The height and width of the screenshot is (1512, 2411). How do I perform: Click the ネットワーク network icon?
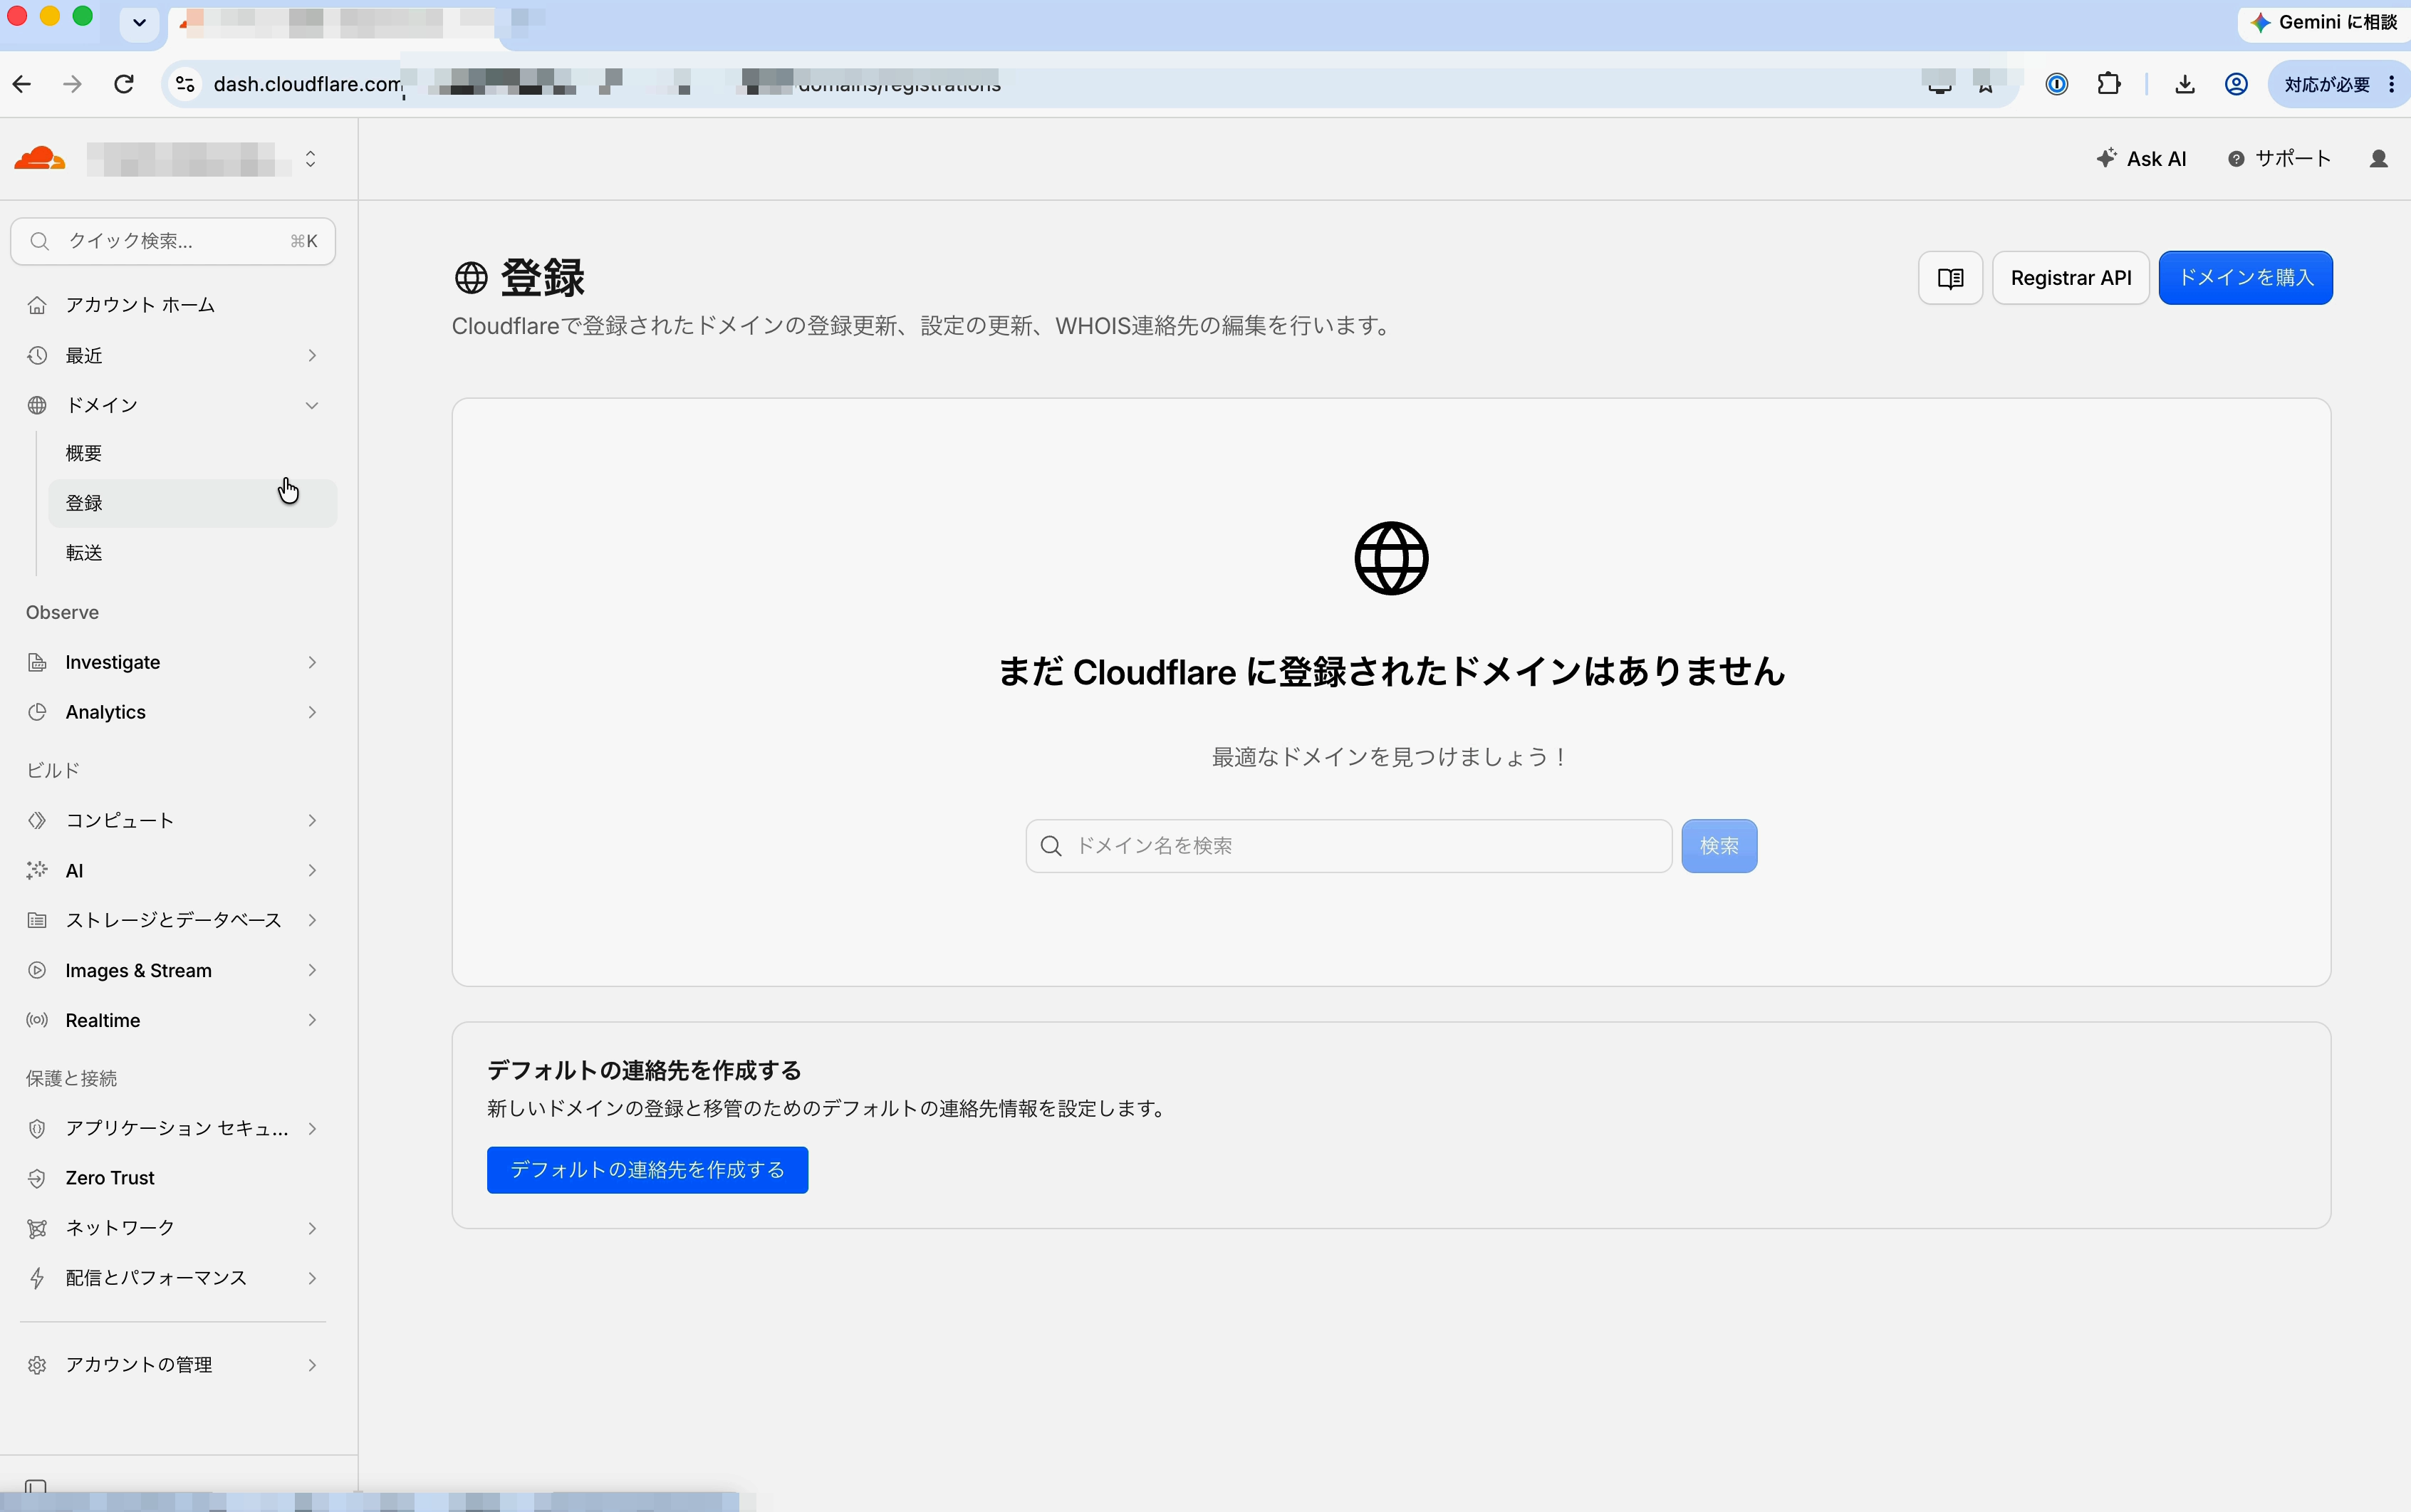click(37, 1228)
